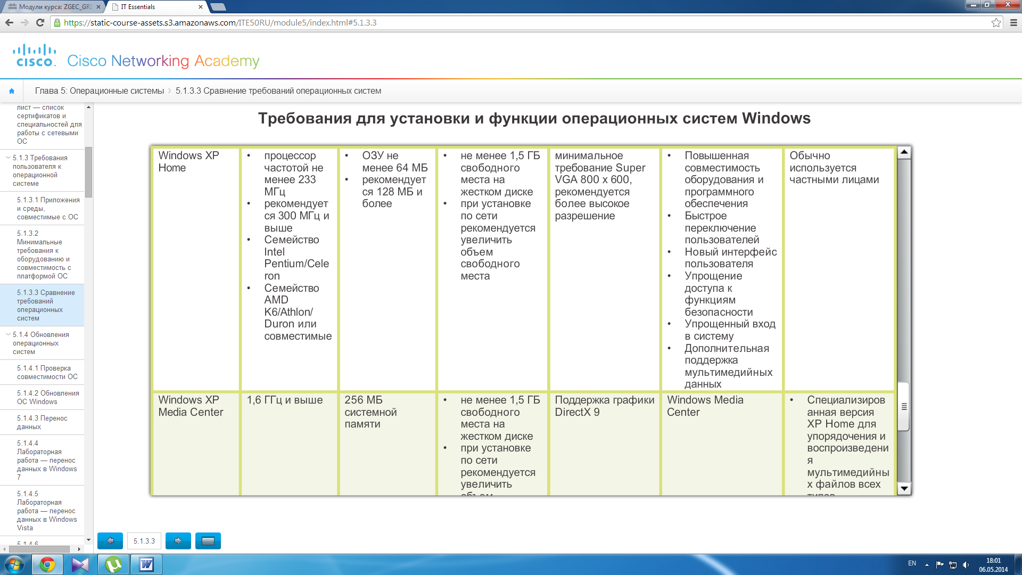View site security info via the padlock icon
Viewport: 1022px width, 575px height.
57,23
